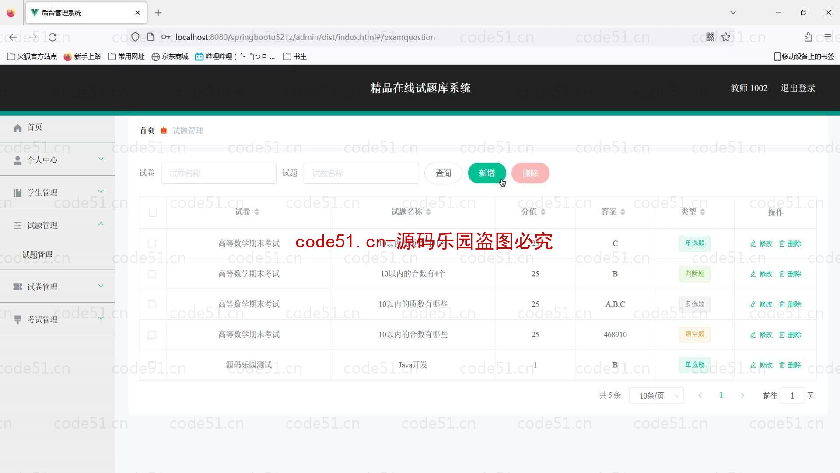The height and width of the screenshot is (473, 840).
Task: Click the 查询 search button
Action: point(443,173)
